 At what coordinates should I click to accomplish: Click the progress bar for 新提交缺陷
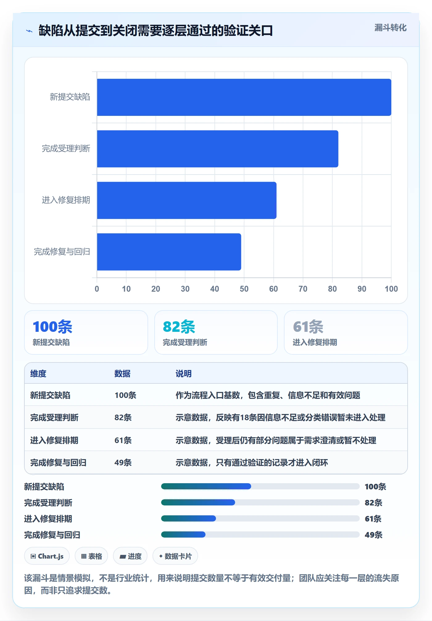click(x=260, y=486)
